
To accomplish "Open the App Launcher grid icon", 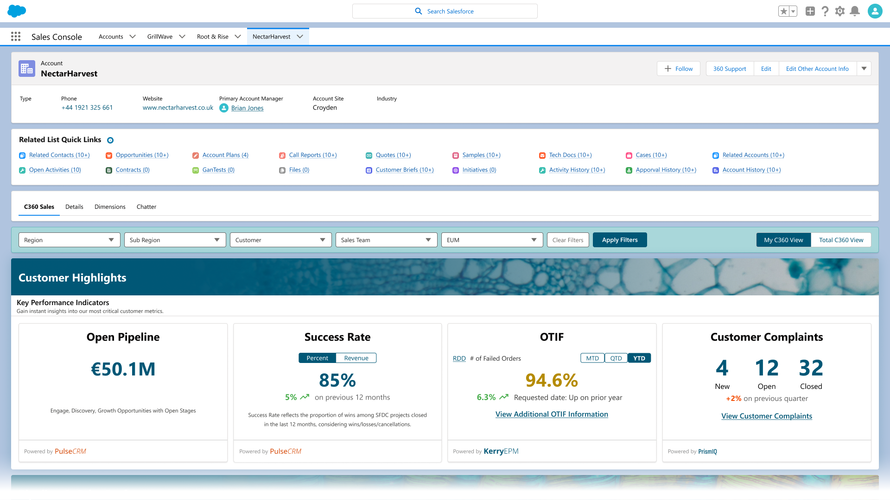I will point(15,37).
